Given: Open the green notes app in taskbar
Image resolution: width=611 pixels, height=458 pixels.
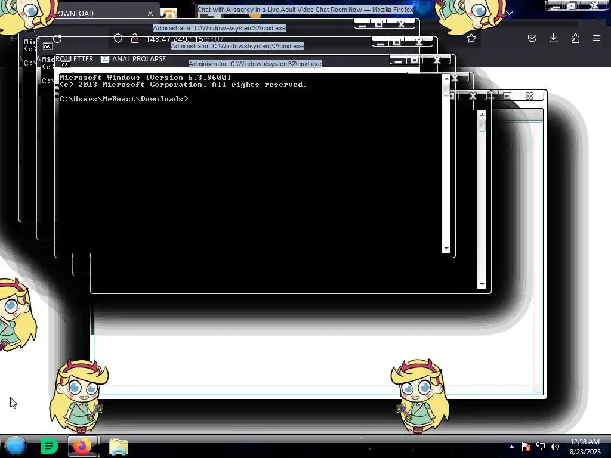Looking at the screenshot, I should pos(49,446).
